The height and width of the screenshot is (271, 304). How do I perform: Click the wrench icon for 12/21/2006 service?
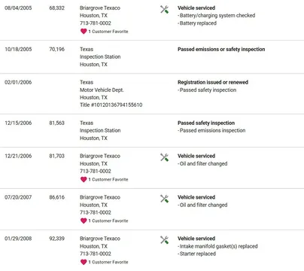coord(164,157)
